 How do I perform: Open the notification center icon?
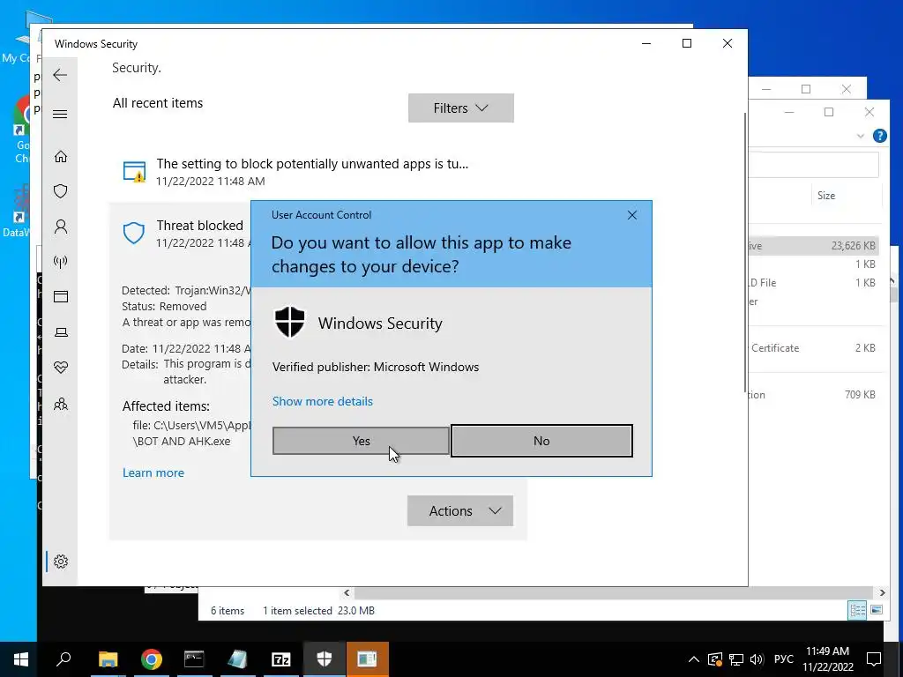click(x=874, y=659)
